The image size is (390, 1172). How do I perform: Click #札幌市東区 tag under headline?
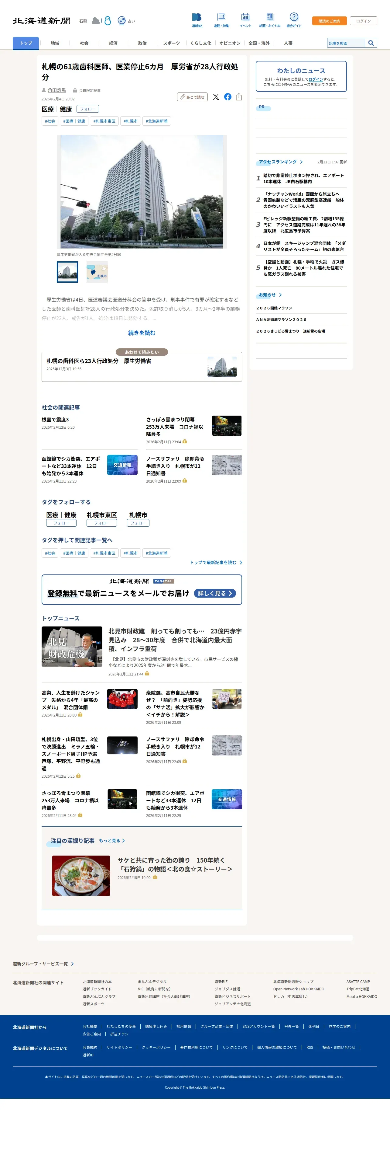(x=104, y=121)
